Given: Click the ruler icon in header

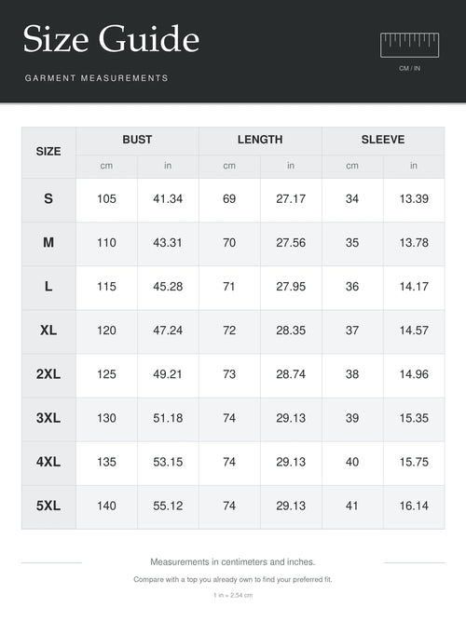Looking at the screenshot, I should point(409,45).
